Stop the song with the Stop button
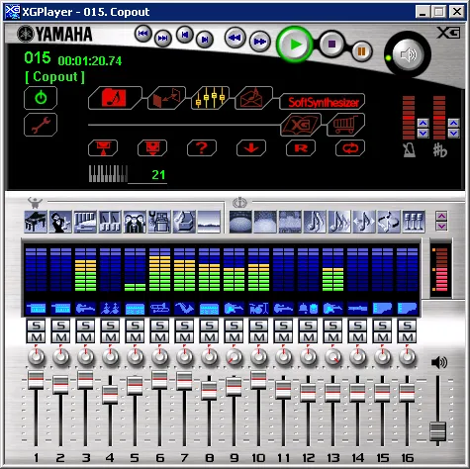Screen dimensions: 470x469 tap(331, 44)
